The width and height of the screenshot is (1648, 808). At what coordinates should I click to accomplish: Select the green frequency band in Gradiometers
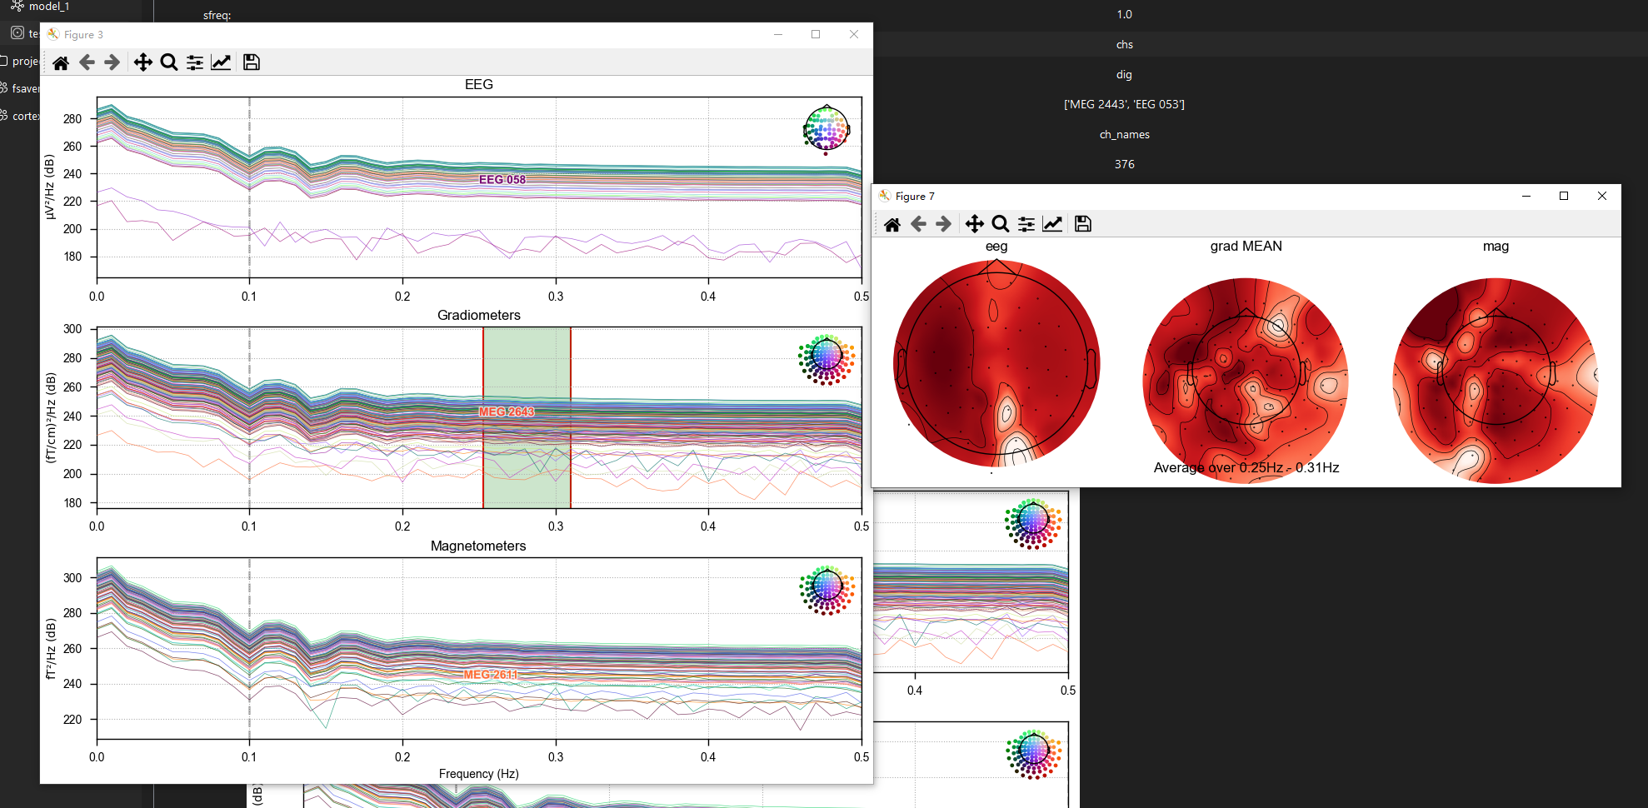(527, 417)
